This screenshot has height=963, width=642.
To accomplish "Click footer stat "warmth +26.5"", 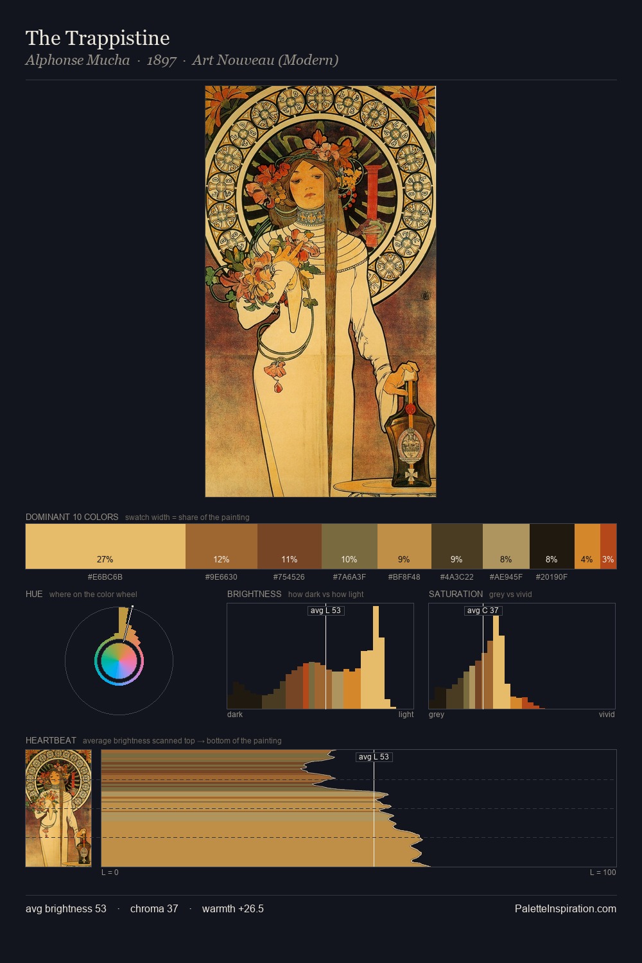I will [233, 908].
